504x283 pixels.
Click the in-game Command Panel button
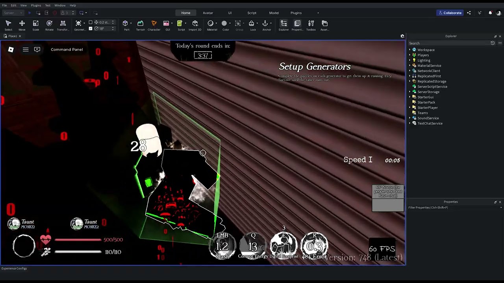tap(67, 50)
